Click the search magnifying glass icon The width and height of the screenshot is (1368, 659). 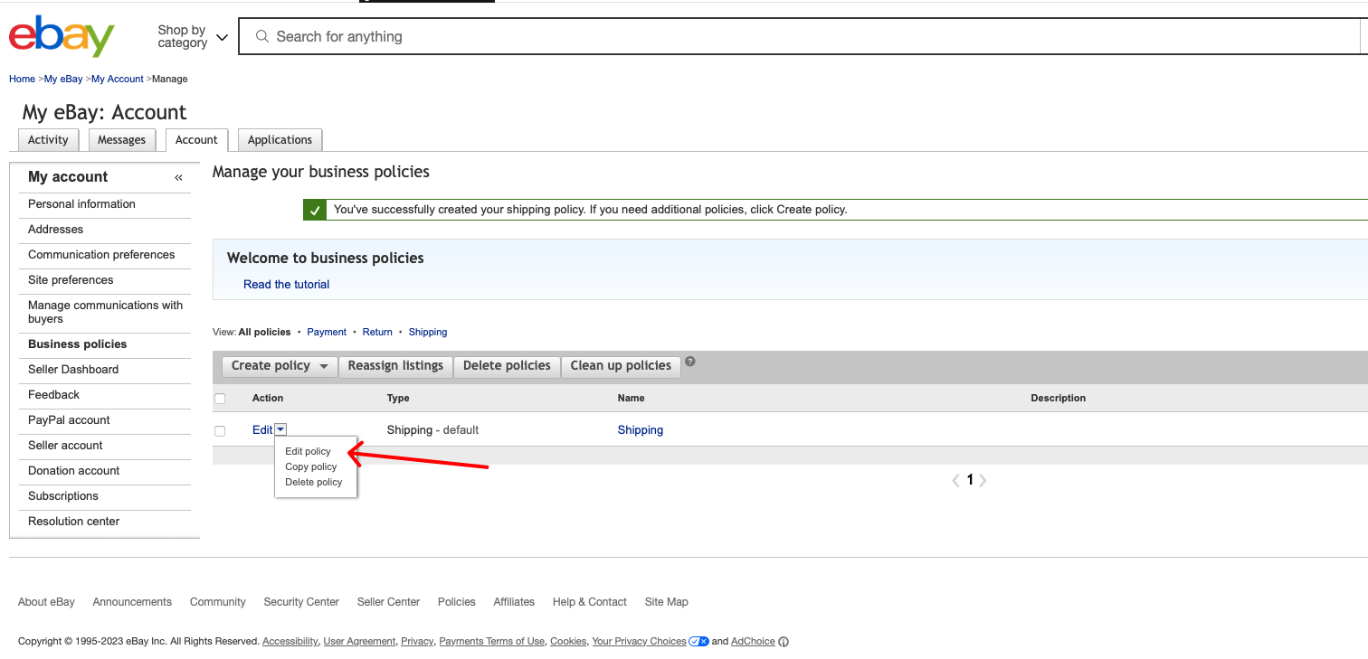click(x=261, y=36)
